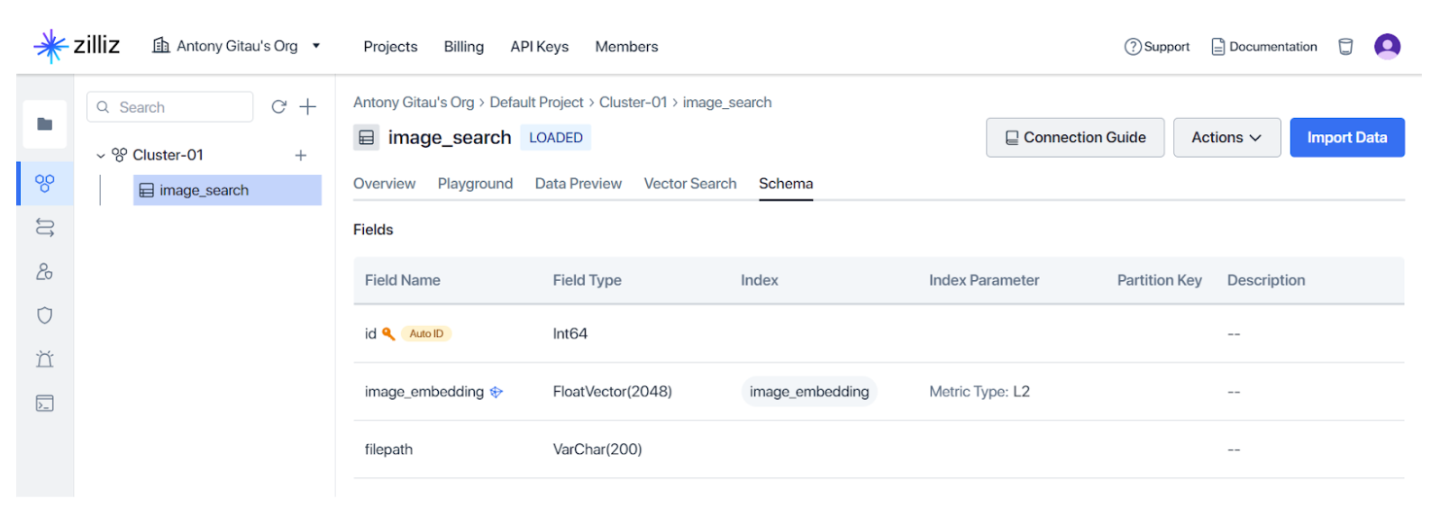Click the plus icon beside refresh
Image resolution: width=1440 pixels, height=508 pixels.
[x=308, y=107]
